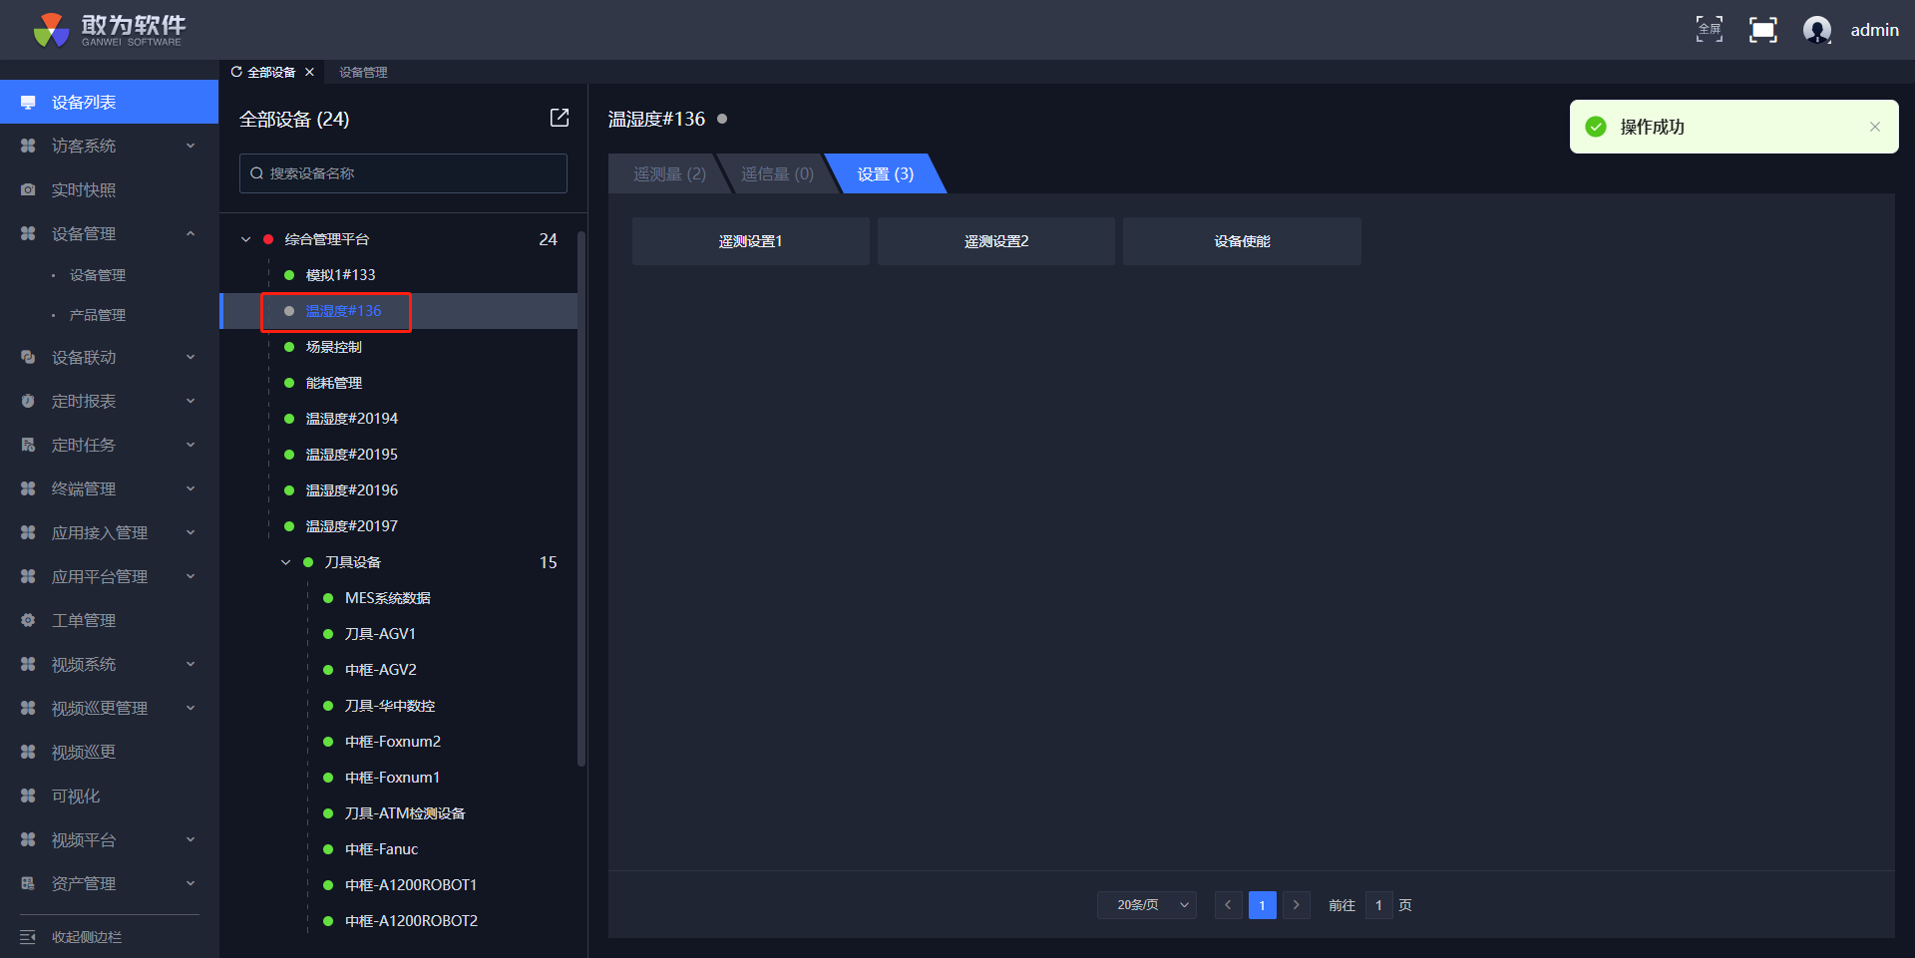Select 中框-Fanuc device
Screen dimensions: 1915x958
tap(381, 849)
